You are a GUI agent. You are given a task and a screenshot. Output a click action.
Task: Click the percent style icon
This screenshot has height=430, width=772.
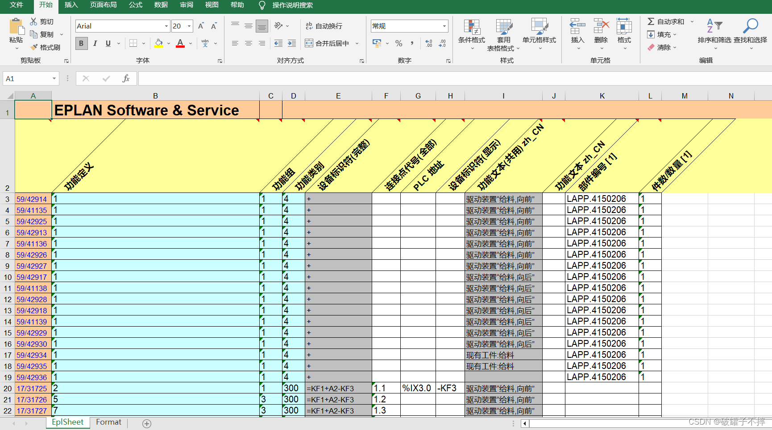point(398,43)
